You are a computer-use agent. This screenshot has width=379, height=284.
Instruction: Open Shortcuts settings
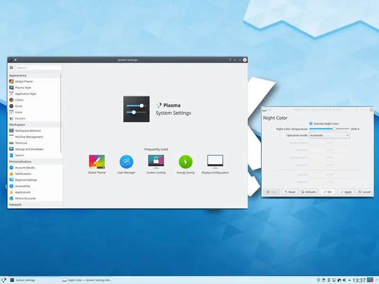(34, 143)
